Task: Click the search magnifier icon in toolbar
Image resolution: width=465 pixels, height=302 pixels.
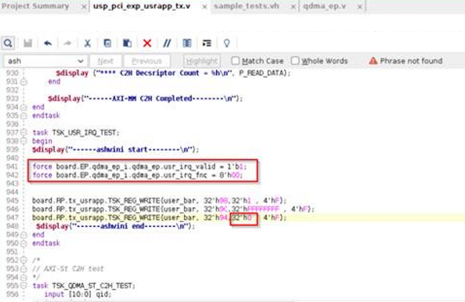Action: tap(8, 43)
